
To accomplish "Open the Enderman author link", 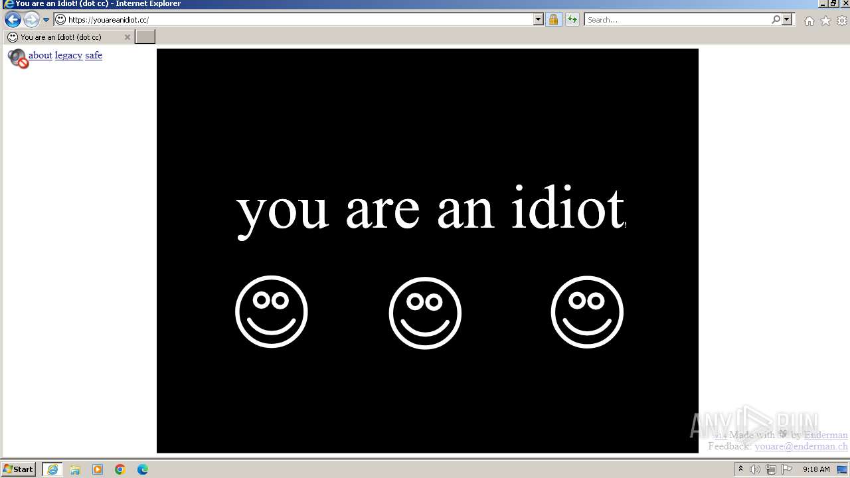I will point(826,435).
